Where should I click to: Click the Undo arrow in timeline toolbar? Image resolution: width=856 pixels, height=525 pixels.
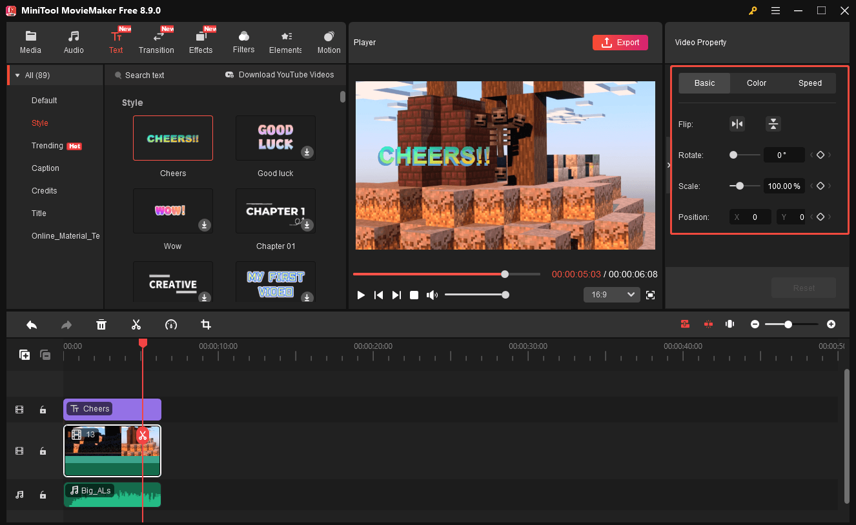point(32,324)
